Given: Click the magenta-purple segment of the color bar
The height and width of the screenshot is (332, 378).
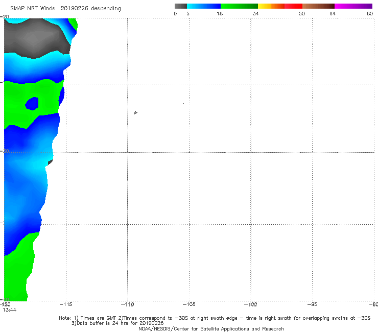Looking at the screenshot, I should 353,6.
